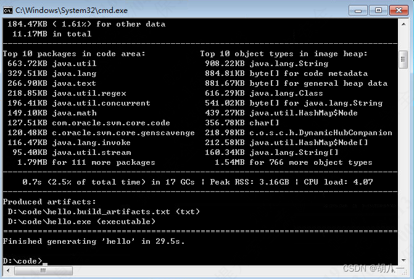Click the 'D:\code\hello.build_artifacts.txt (txt)' line
The height and width of the screenshot is (279, 414).
[x=104, y=212]
